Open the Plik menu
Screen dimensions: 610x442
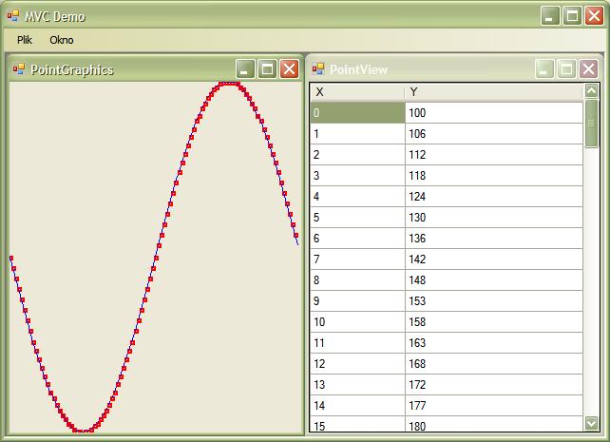point(25,40)
